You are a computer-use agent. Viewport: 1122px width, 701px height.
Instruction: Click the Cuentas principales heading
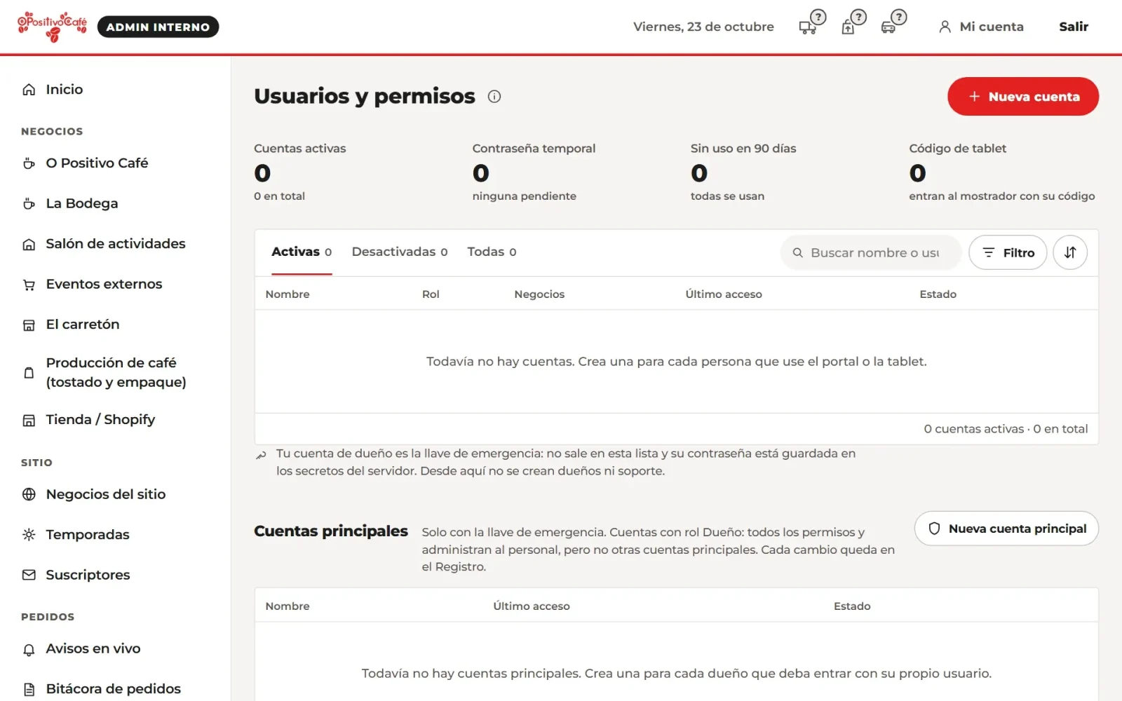pyautogui.click(x=331, y=531)
